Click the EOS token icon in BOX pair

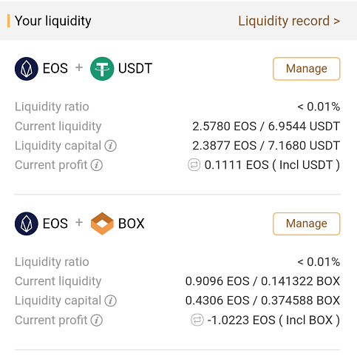click(27, 224)
